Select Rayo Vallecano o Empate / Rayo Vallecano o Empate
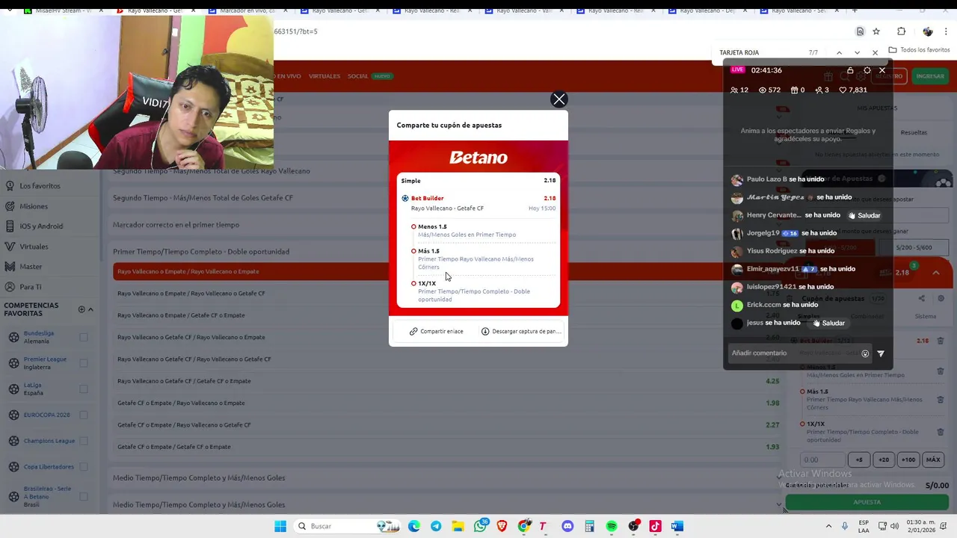This screenshot has width=957, height=538. (x=448, y=271)
